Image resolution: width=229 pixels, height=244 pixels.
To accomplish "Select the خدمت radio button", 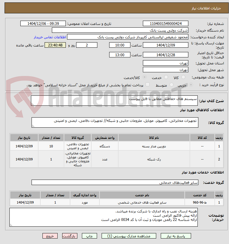I will tap(166, 77).
